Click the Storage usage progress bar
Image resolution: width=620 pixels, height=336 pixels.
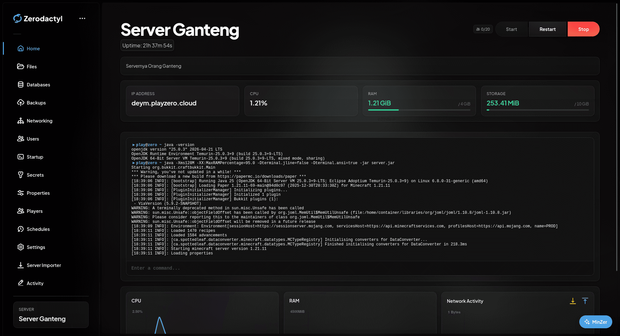click(538, 110)
